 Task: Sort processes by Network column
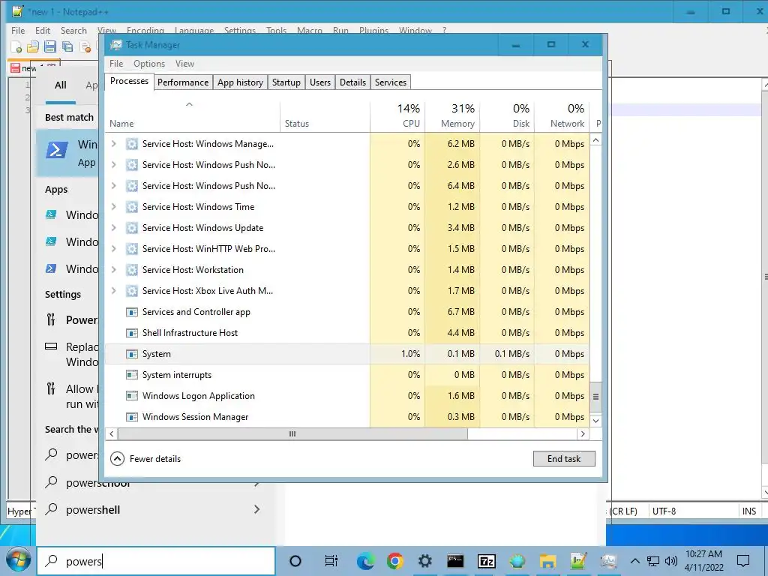tap(562, 116)
